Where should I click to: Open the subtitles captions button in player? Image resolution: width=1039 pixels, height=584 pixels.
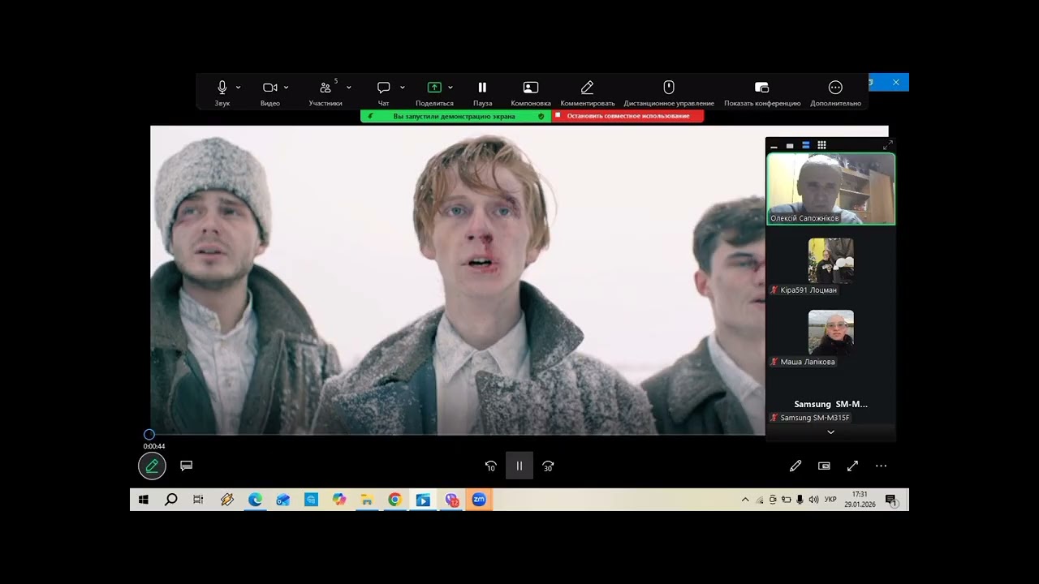(x=187, y=466)
